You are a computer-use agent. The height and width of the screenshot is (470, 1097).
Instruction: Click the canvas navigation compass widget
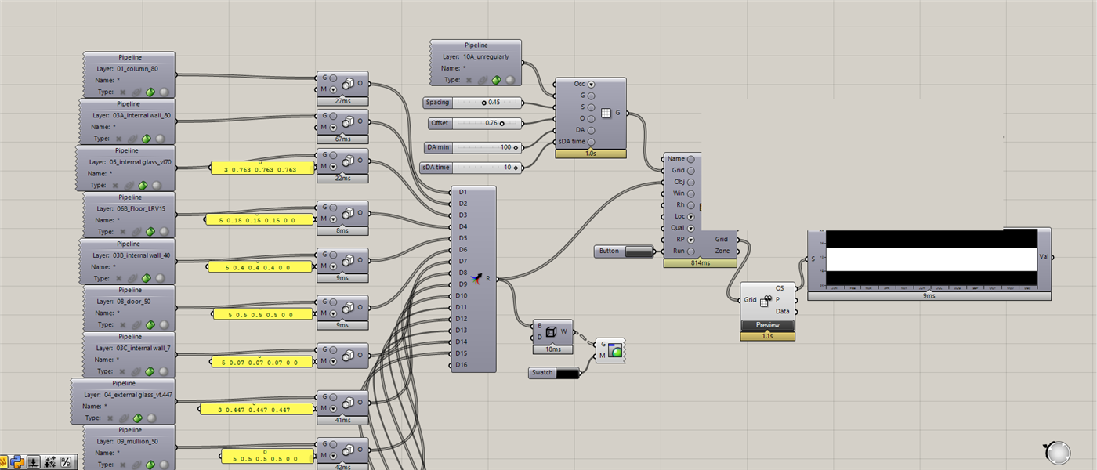[1057, 452]
